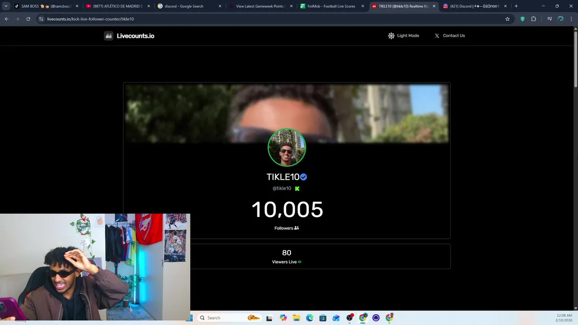Open Microsoft Edge from the taskbar
The height and width of the screenshot is (325, 578).
[310, 318]
